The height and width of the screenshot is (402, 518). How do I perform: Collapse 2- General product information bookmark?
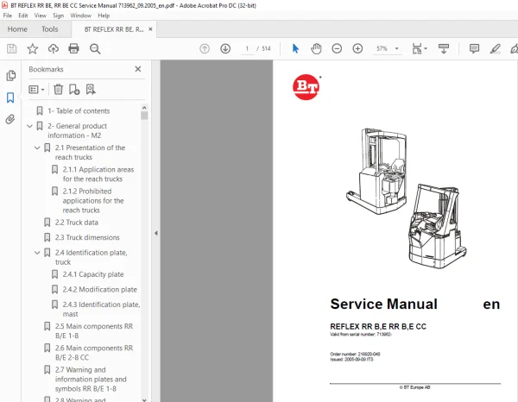29,126
